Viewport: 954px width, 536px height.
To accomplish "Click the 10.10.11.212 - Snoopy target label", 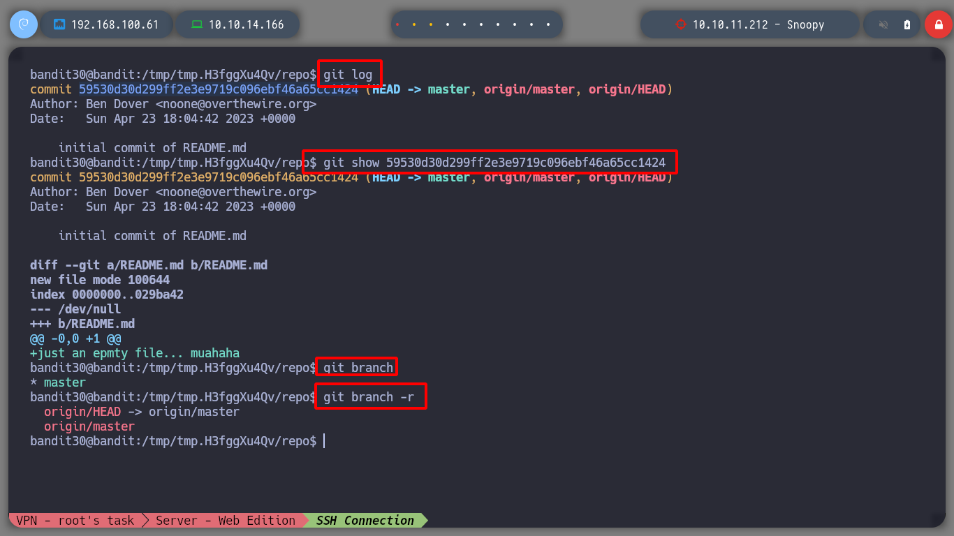I will pos(758,24).
